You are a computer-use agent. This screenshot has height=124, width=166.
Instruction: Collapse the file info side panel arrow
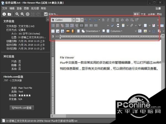pyautogui.click(x=48, y=20)
